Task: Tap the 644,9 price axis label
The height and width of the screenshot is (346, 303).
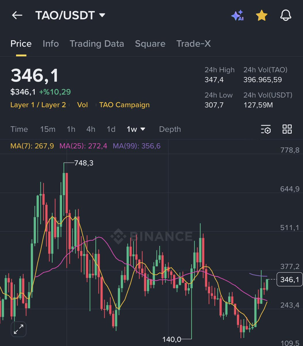Action: point(290,189)
